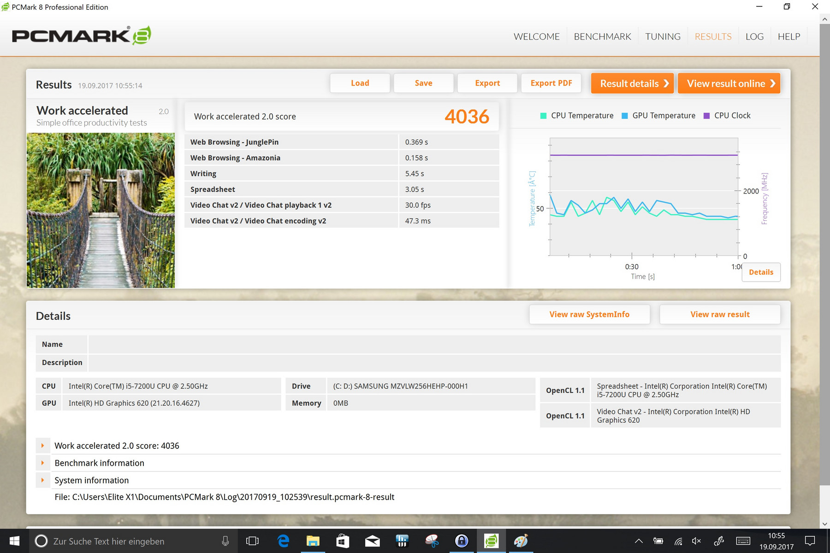Expand System information section
The width and height of the screenshot is (830, 553).
pyautogui.click(x=42, y=480)
